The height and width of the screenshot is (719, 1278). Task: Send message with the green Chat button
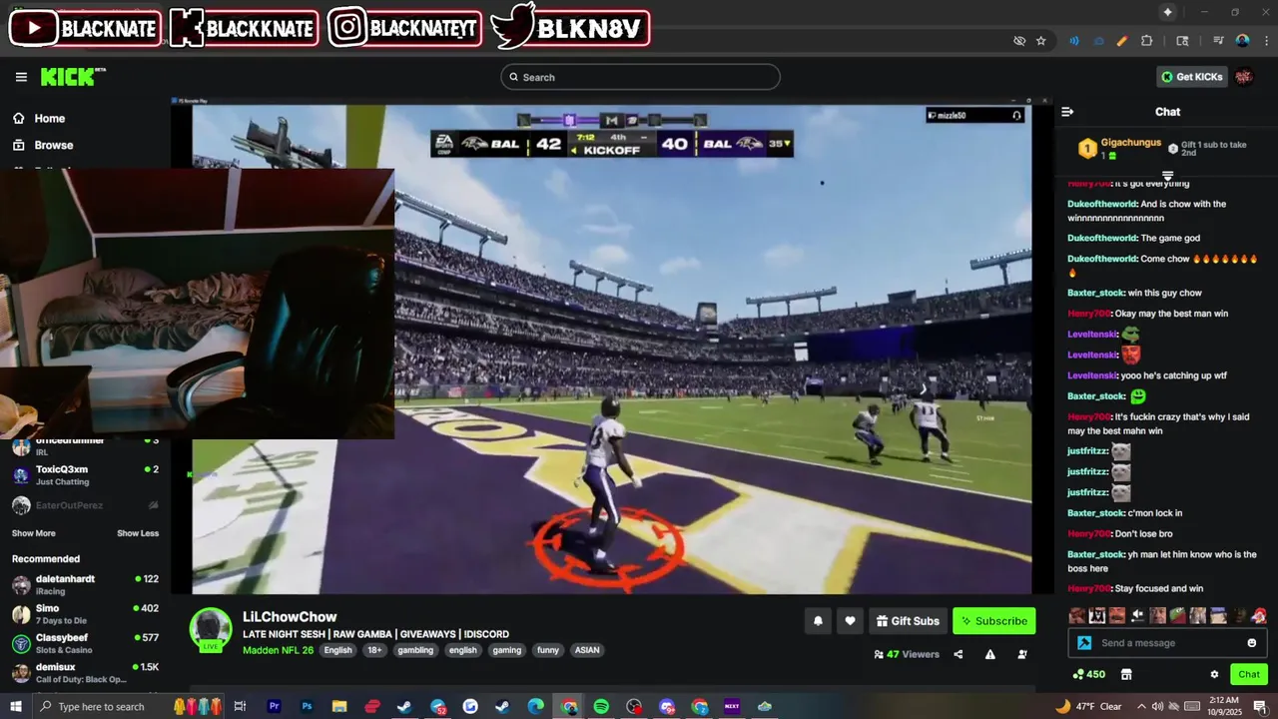[1249, 674]
